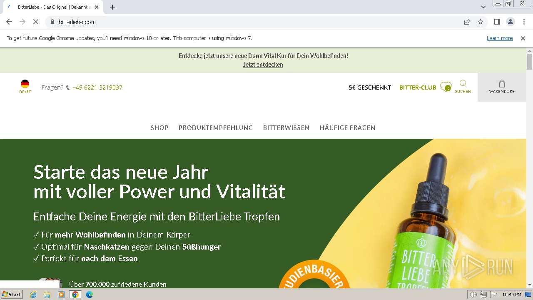The width and height of the screenshot is (533, 300).
Task: Open a new tab with the plus button
Action: [112, 7]
